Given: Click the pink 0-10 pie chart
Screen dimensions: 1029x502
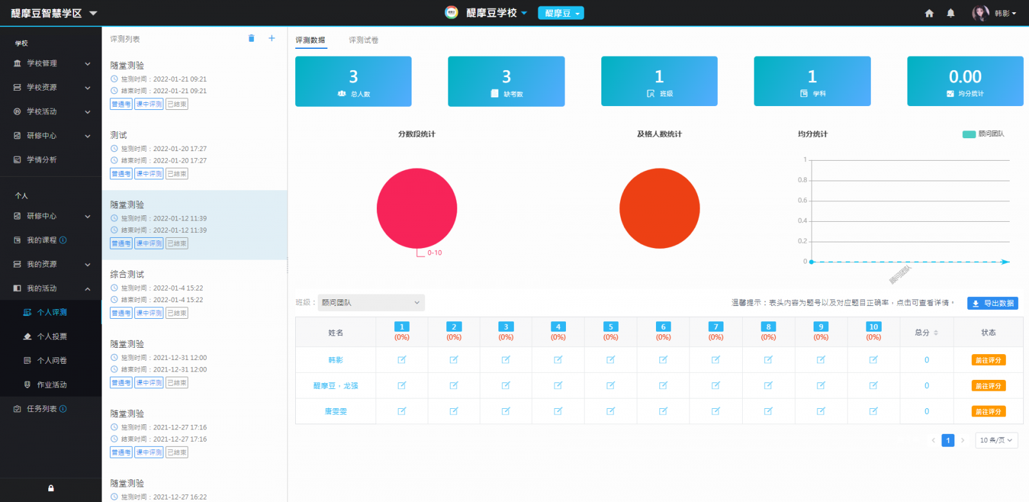Looking at the screenshot, I should [x=417, y=208].
